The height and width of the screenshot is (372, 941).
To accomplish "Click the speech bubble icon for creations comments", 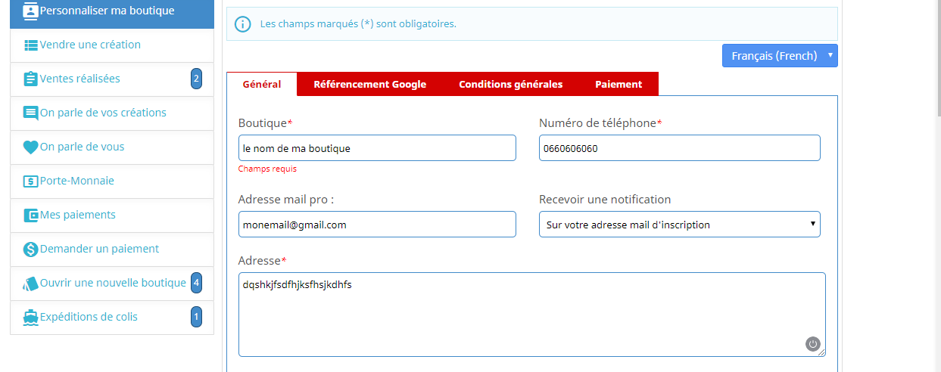I will pos(31,113).
